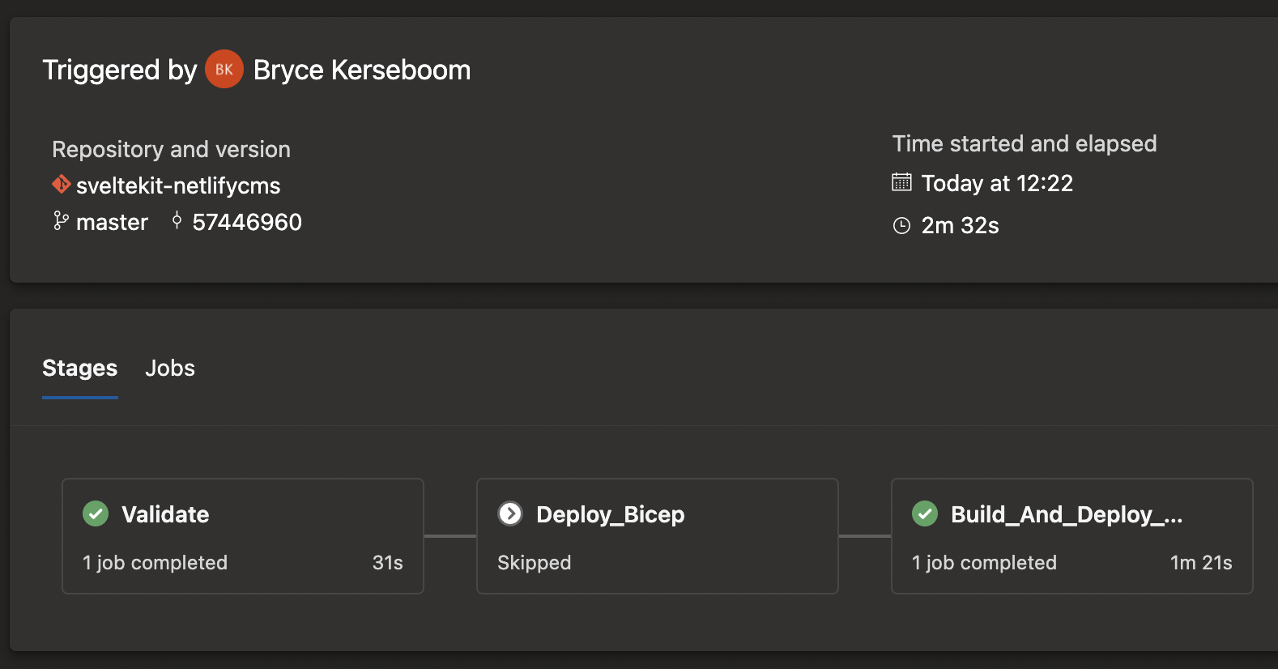This screenshot has width=1278, height=669.
Task: Click the 1m 21s duration on Build_And_Deploy
Action: click(1201, 563)
